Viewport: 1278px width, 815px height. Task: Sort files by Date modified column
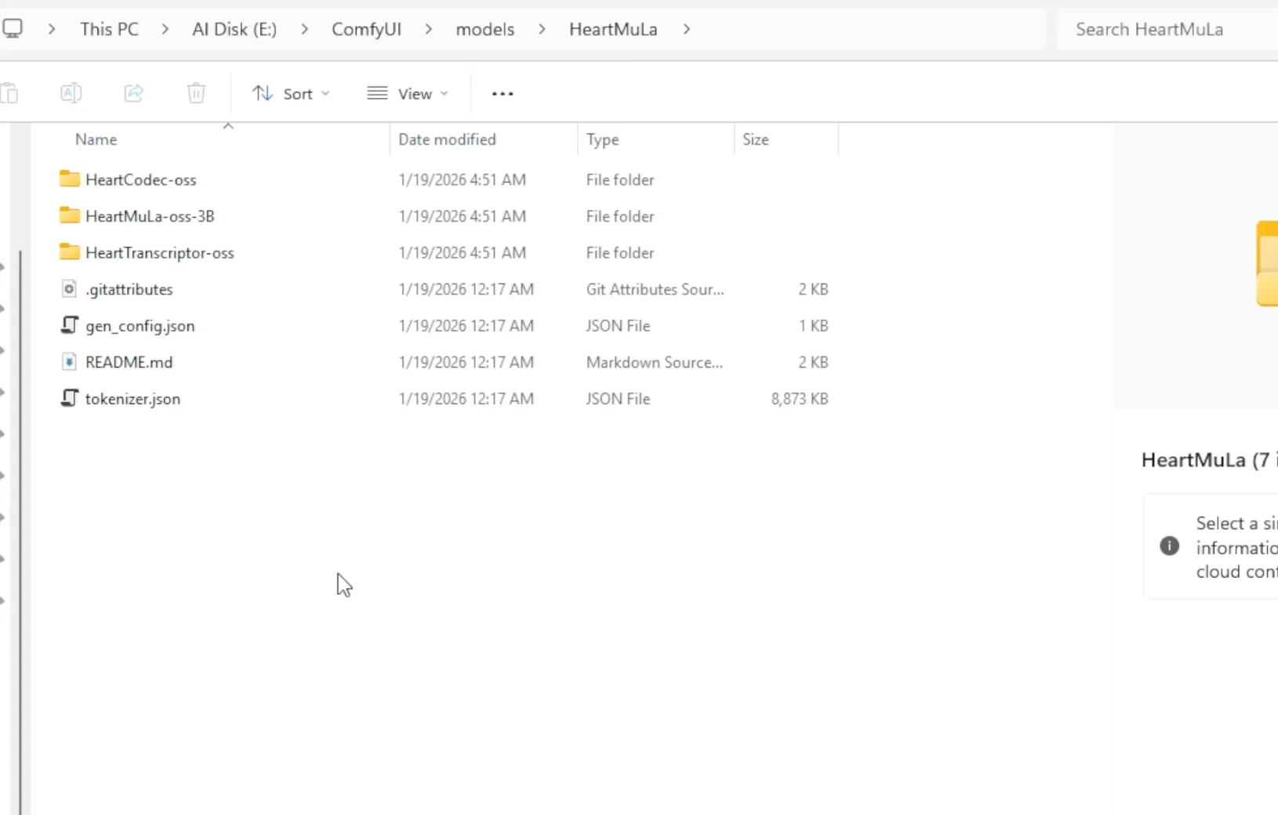tap(447, 139)
